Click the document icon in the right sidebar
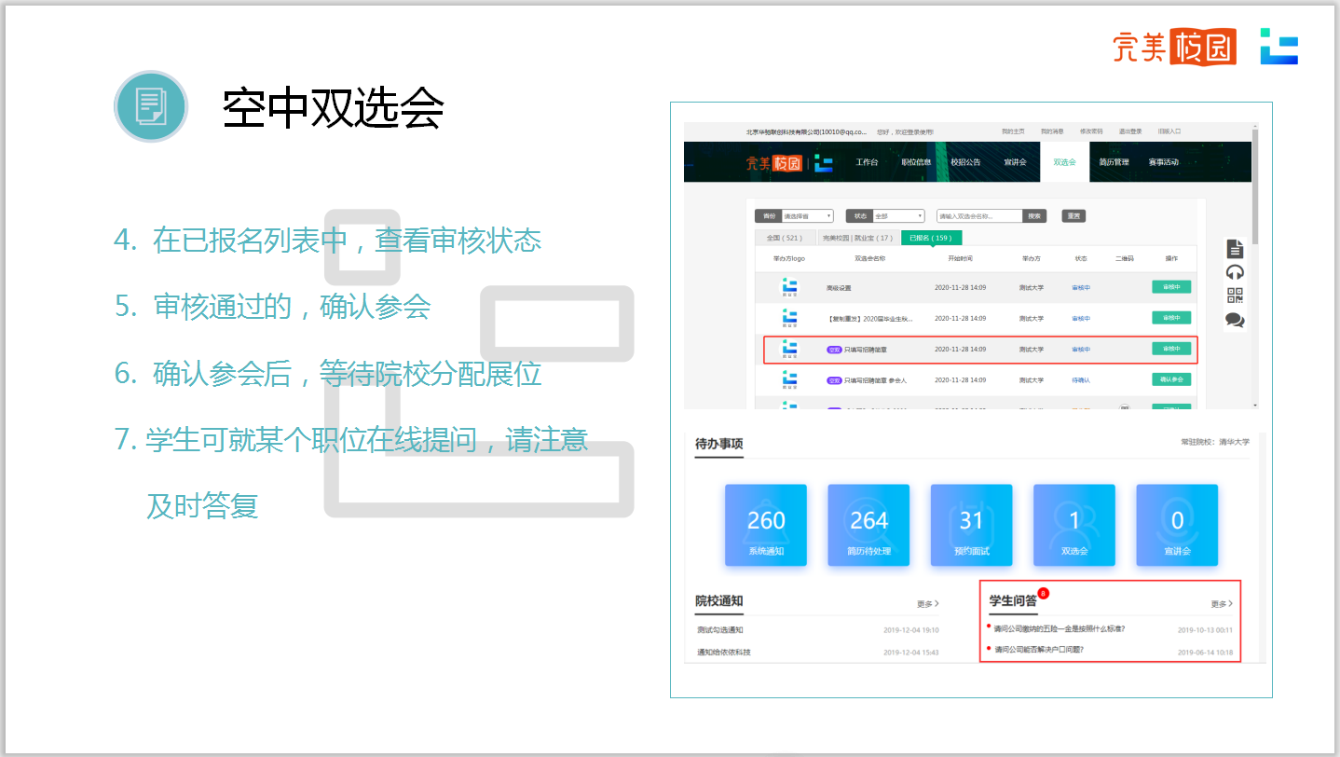Image resolution: width=1340 pixels, height=757 pixels. [x=1235, y=248]
